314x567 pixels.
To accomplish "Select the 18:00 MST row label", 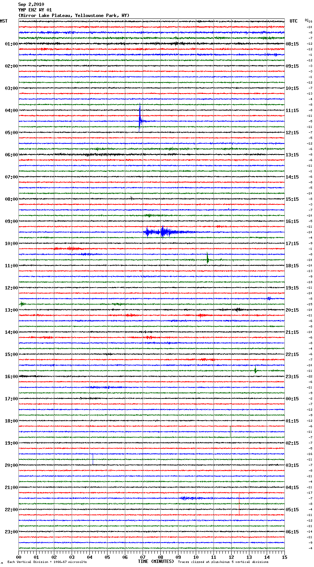I will (11, 421).
